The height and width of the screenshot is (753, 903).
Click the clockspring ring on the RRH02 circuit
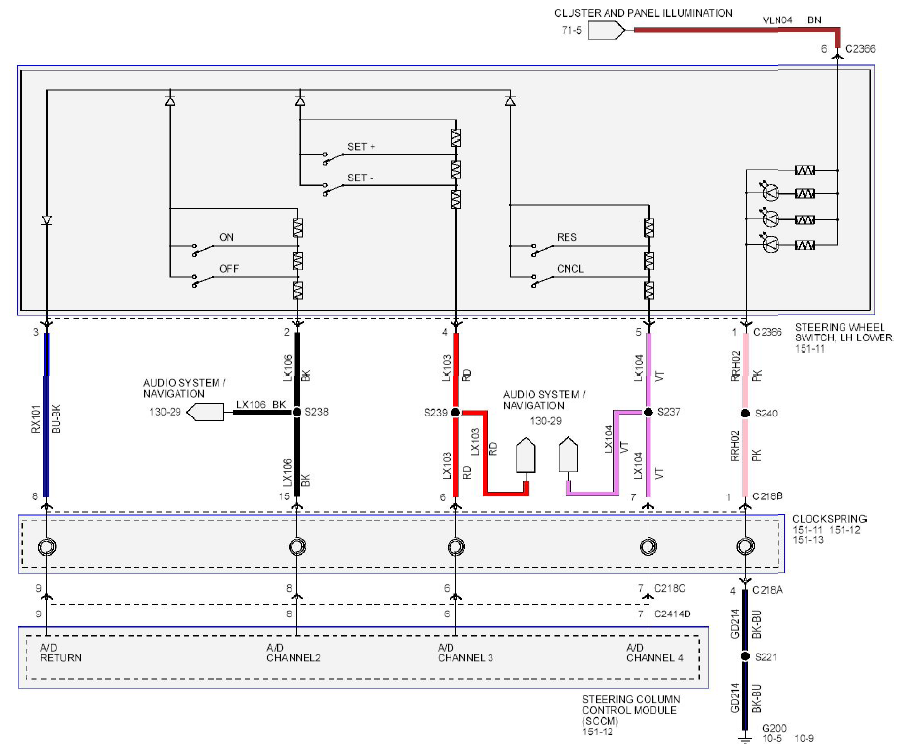coord(745,545)
